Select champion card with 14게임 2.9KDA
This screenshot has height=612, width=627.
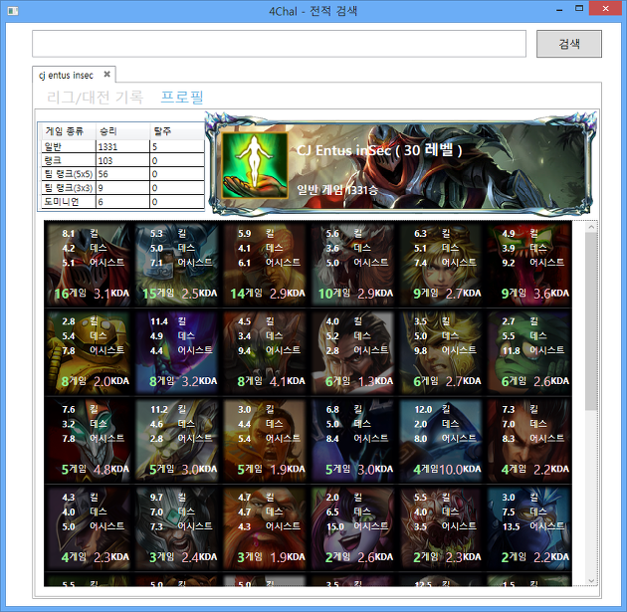point(265,265)
